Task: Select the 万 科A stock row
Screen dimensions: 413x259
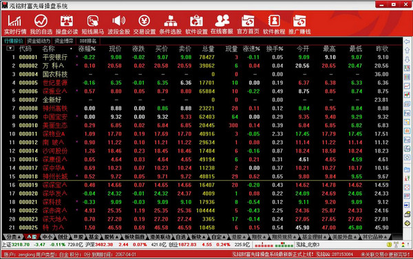Action: pyautogui.click(x=199, y=65)
